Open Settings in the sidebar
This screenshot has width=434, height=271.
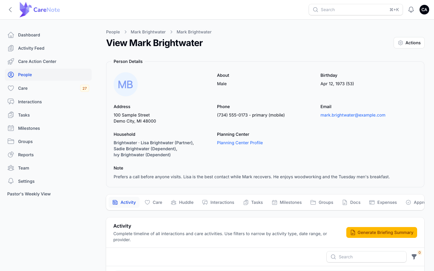click(48, 181)
